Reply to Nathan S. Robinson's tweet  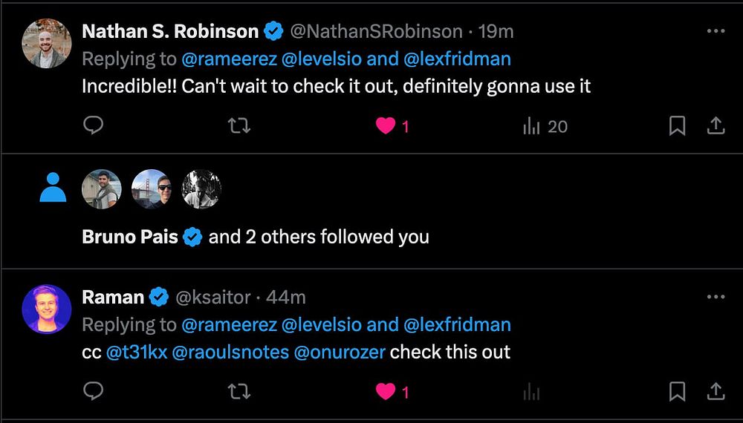93,126
